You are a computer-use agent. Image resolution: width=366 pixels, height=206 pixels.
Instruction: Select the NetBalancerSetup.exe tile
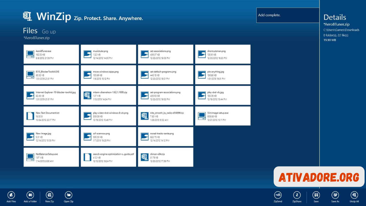51,157
